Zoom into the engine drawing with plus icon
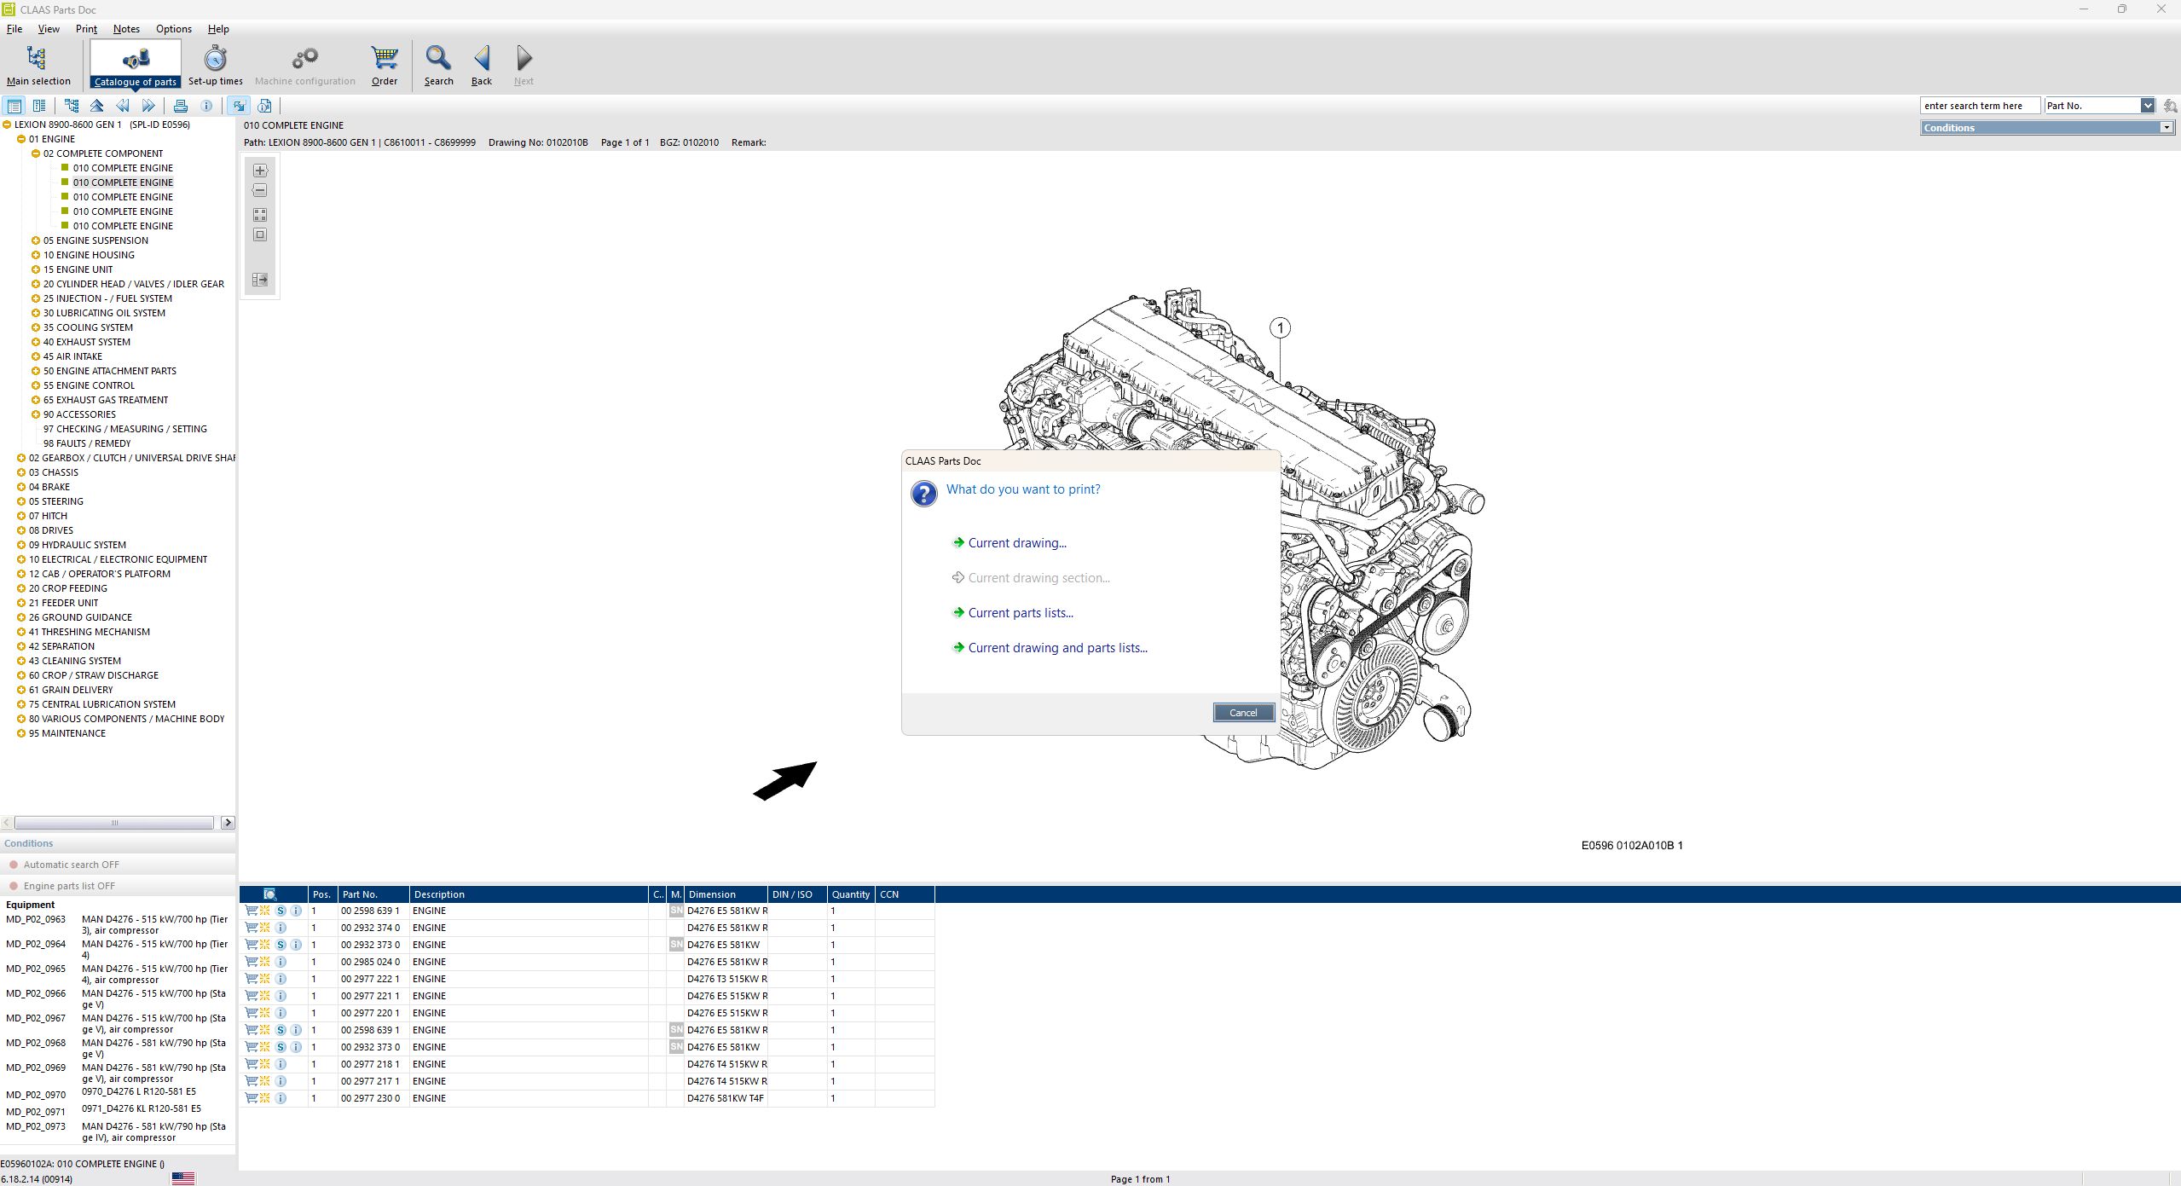This screenshot has height=1186, width=2181. (x=259, y=170)
